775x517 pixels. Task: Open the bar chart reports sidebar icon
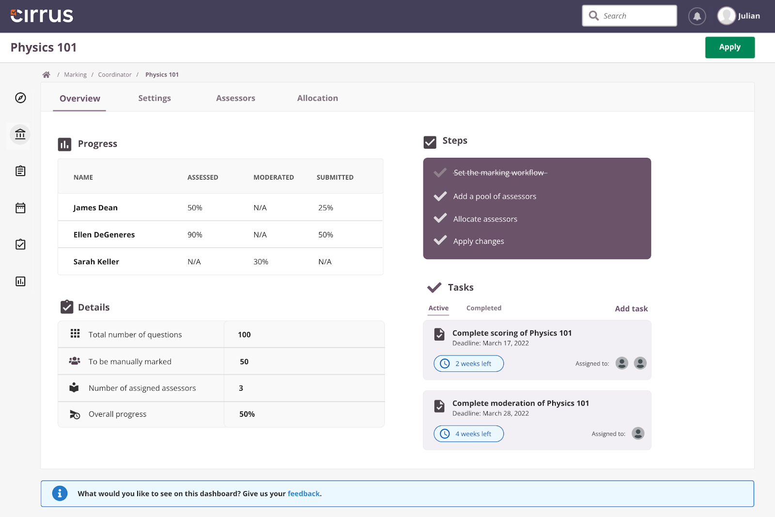20,281
